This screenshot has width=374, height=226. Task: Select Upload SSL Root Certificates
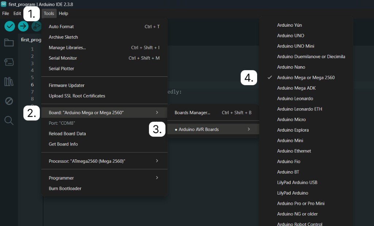(x=104, y=96)
